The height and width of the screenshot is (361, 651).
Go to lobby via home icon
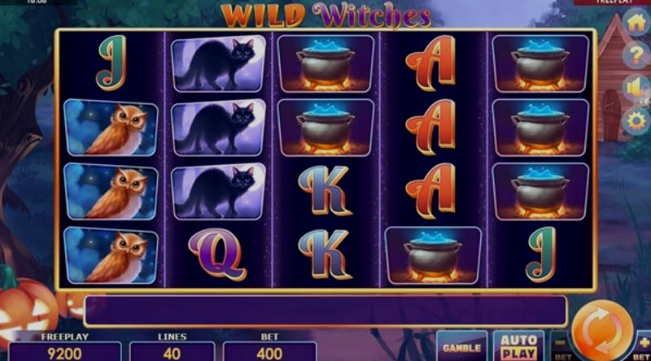tap(637, 24)
